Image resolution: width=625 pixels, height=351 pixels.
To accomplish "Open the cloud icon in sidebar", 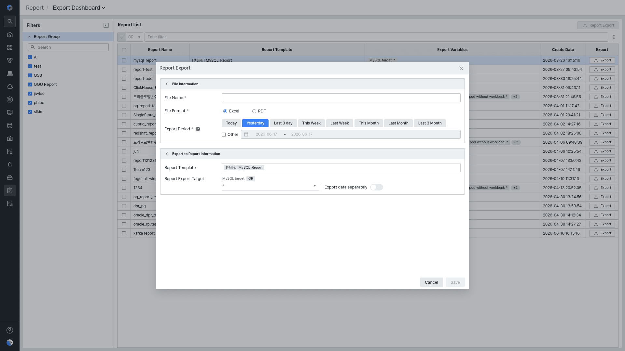I will [x=10, y=86].
